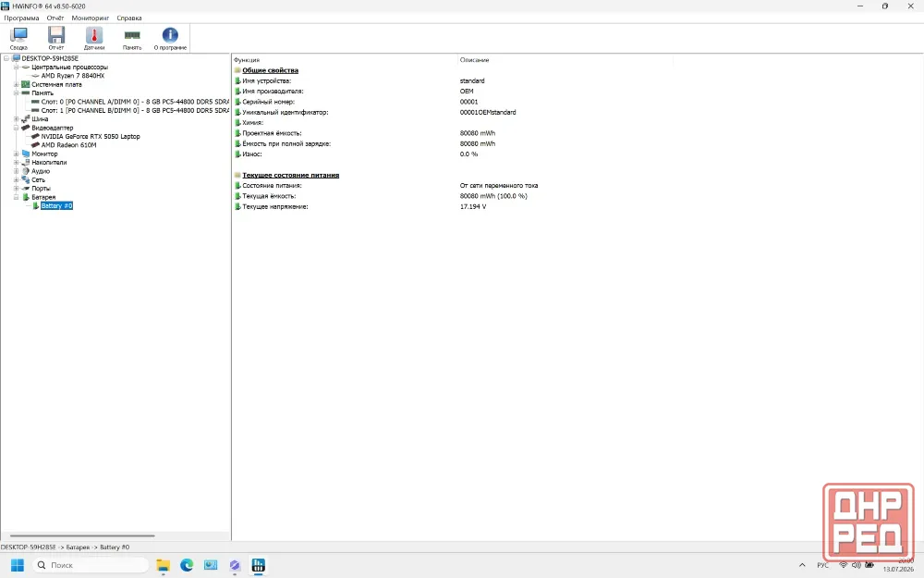This screenshot has height=578, width=924.
Task: Expand the Накопители tree node
Action: [17, 162]
